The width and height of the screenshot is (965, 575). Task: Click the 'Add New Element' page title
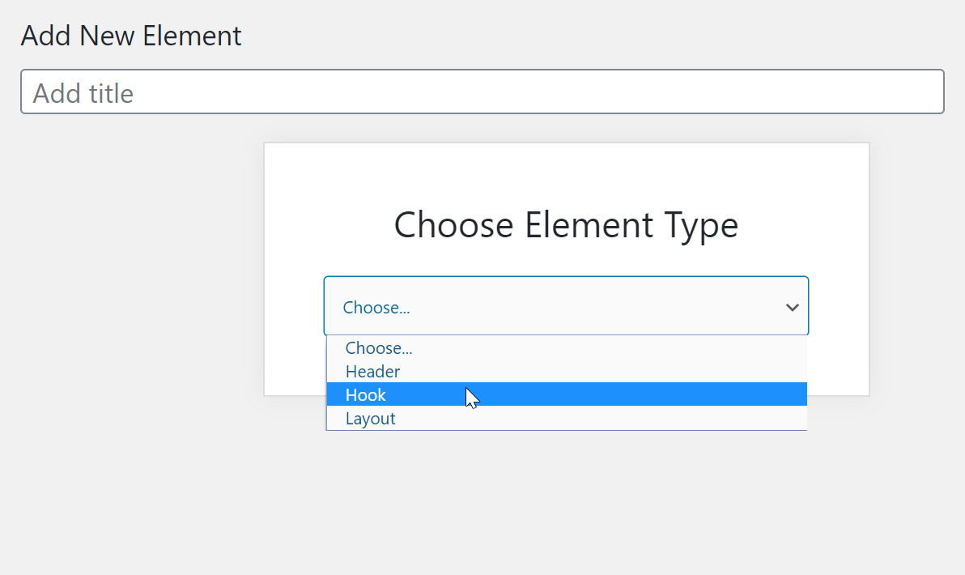tap(131, 36)
